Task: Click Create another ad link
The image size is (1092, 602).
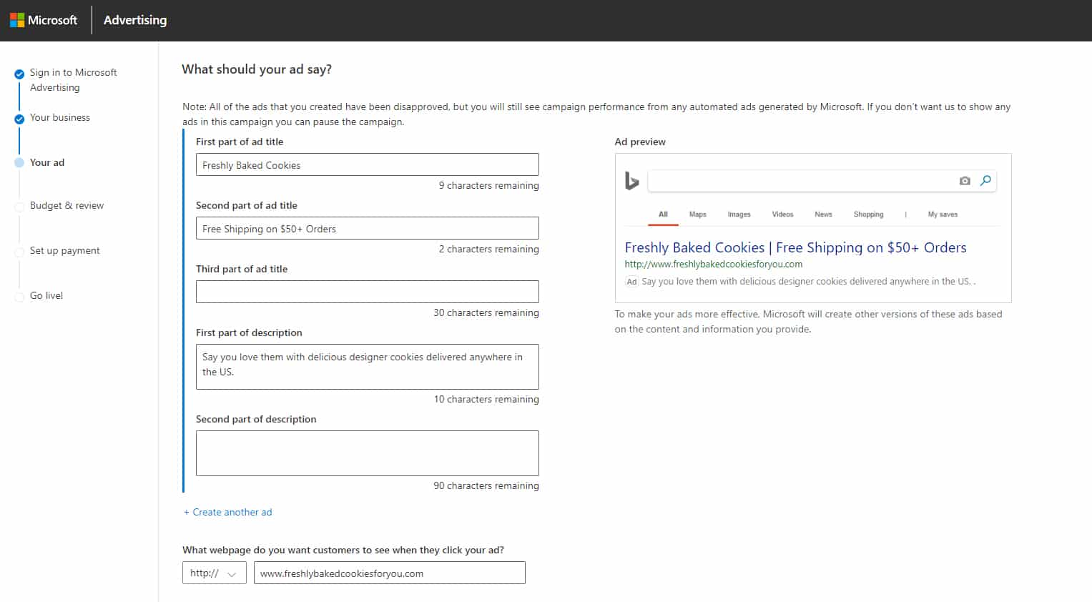Action: tap(227, 512)
